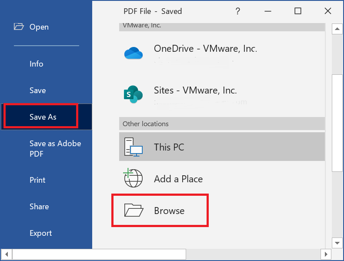
Task: Click the Add a Place globe icon
Action: coord(133,178)
